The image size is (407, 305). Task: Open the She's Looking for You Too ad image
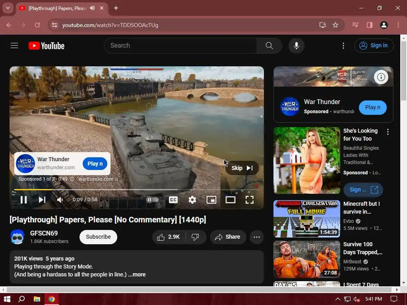coord(306,160)
